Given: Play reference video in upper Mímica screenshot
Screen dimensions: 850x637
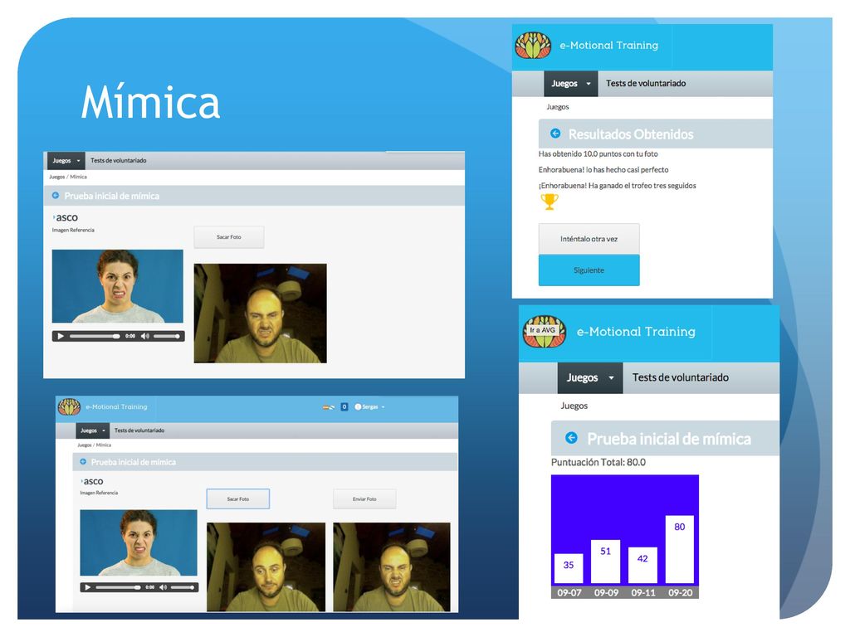Looking at the screenshot, I should click(61, 337).
